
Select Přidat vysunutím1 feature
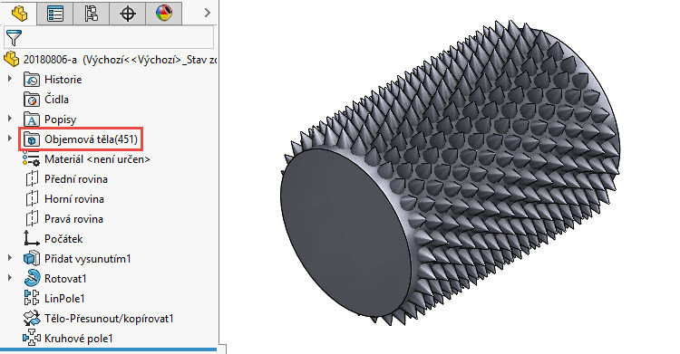coord(88,259)
